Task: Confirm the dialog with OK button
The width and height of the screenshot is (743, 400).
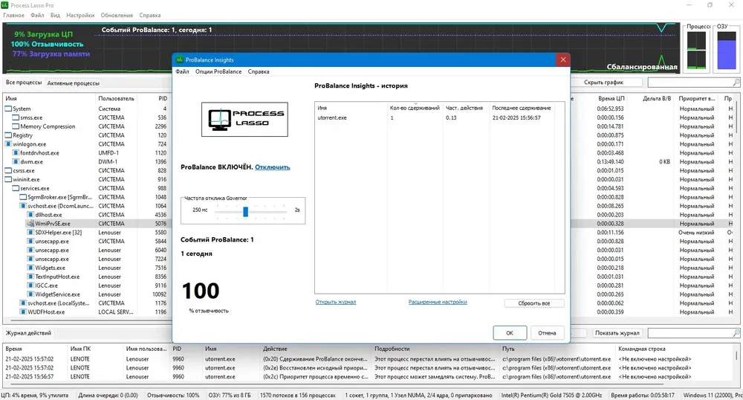Action: point(510,332)
